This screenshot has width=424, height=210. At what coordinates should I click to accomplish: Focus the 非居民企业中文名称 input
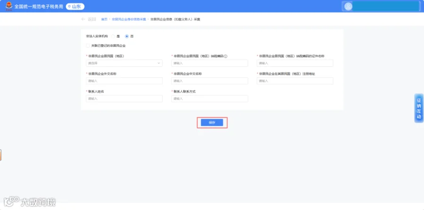(x=210, y=81)
